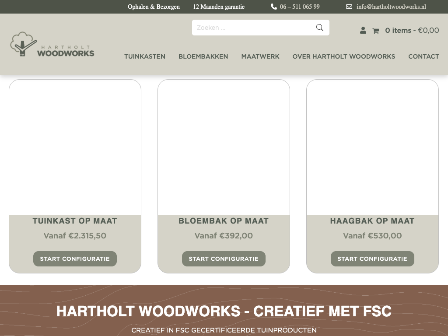Click the Ophalen & Bezorgen link
The image size is (448, 336).
coord(154,7)
